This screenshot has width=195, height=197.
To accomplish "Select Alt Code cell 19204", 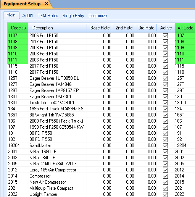I will tap(185, 145).
